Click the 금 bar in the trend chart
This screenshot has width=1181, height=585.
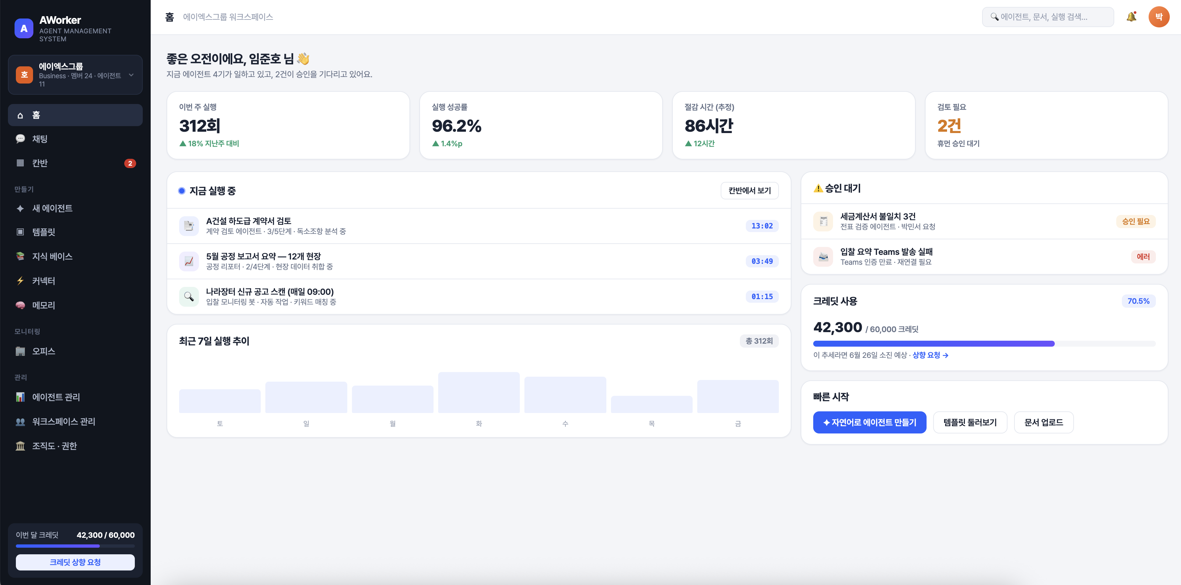738,396
